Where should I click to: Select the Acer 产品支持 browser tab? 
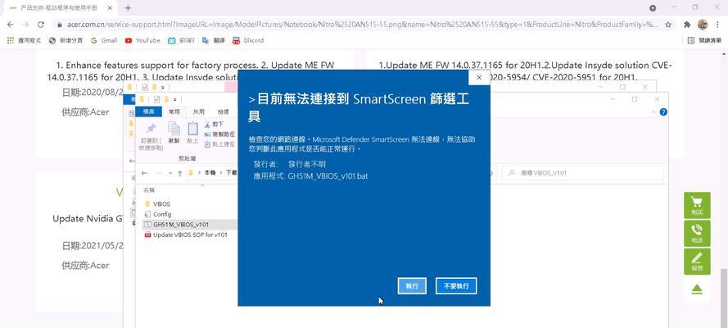pyautogui.click(x=58, y=8)
